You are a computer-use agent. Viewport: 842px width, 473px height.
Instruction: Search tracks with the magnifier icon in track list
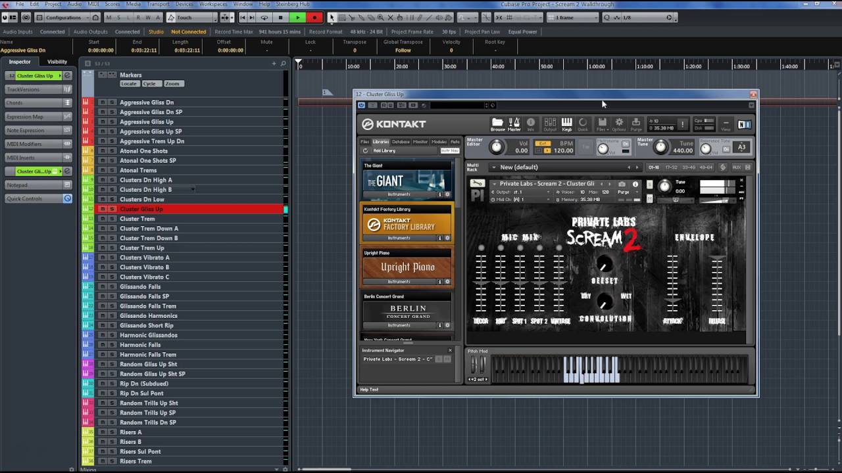click(x=284, y=64)
